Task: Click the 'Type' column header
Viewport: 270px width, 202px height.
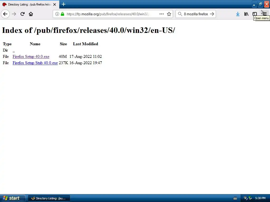Action: (x=7, y=44)
